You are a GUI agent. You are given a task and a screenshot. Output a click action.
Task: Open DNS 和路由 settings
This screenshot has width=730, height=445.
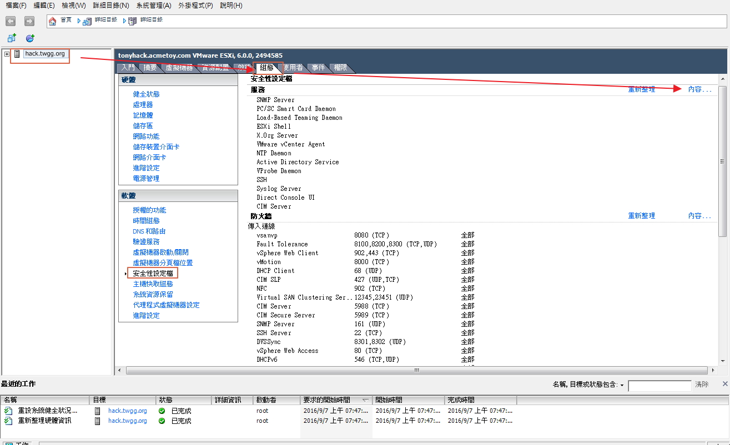[149, 231]
